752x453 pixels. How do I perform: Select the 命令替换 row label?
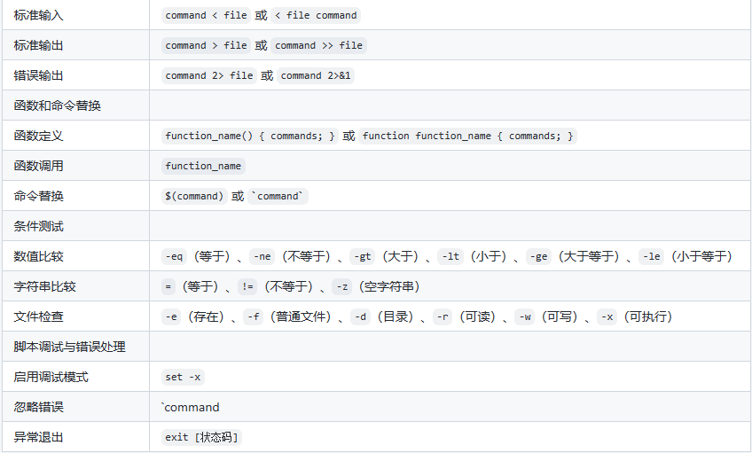pos(38,196)
